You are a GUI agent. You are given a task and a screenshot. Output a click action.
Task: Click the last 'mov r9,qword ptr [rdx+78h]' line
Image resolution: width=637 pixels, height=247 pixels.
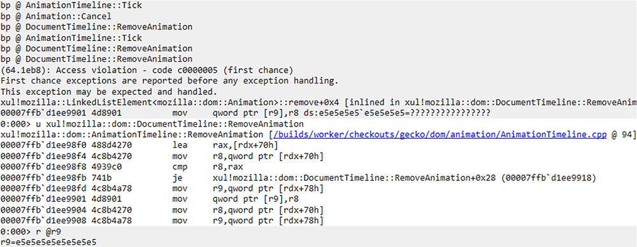162,221
